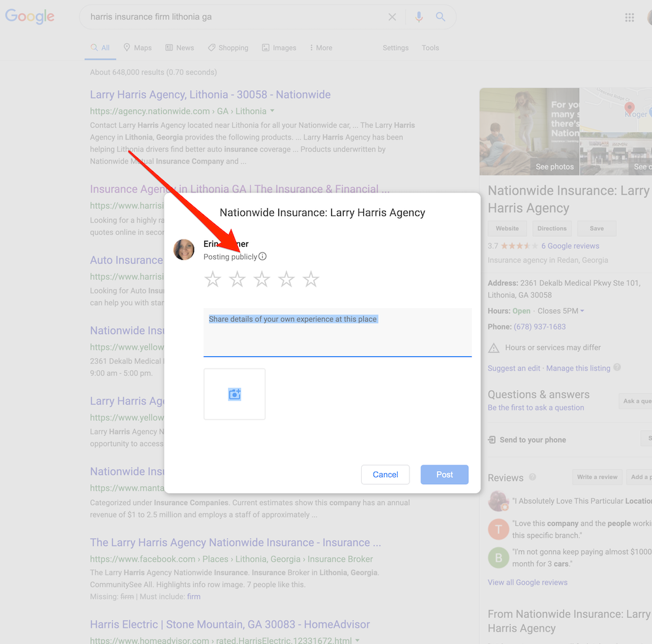The width and height of the screenshot is (652, 644).
Task: Click the 'firm' Must include link
Action: 194,596
